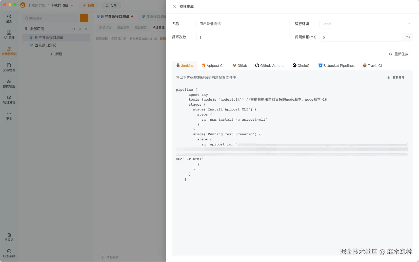Click 新建 below the case list
This screenshot has height=262, width=419.
(x=56, y=54)
